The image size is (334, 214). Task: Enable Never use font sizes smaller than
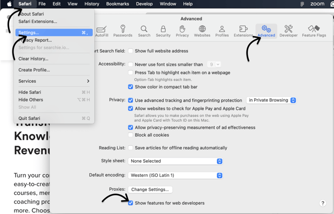click(x=131, y=64)
